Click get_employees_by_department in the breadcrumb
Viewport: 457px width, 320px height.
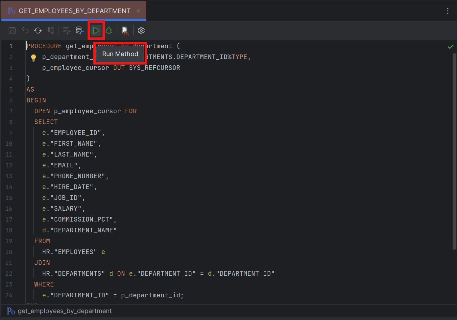[64, 311]
